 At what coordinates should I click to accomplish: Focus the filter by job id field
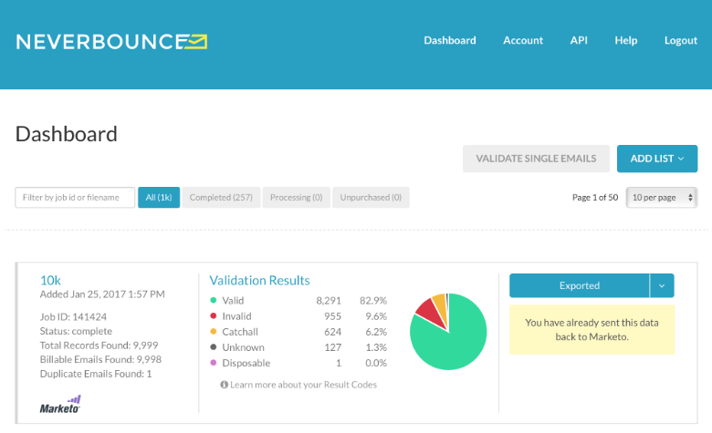click(x=75, y=197)
